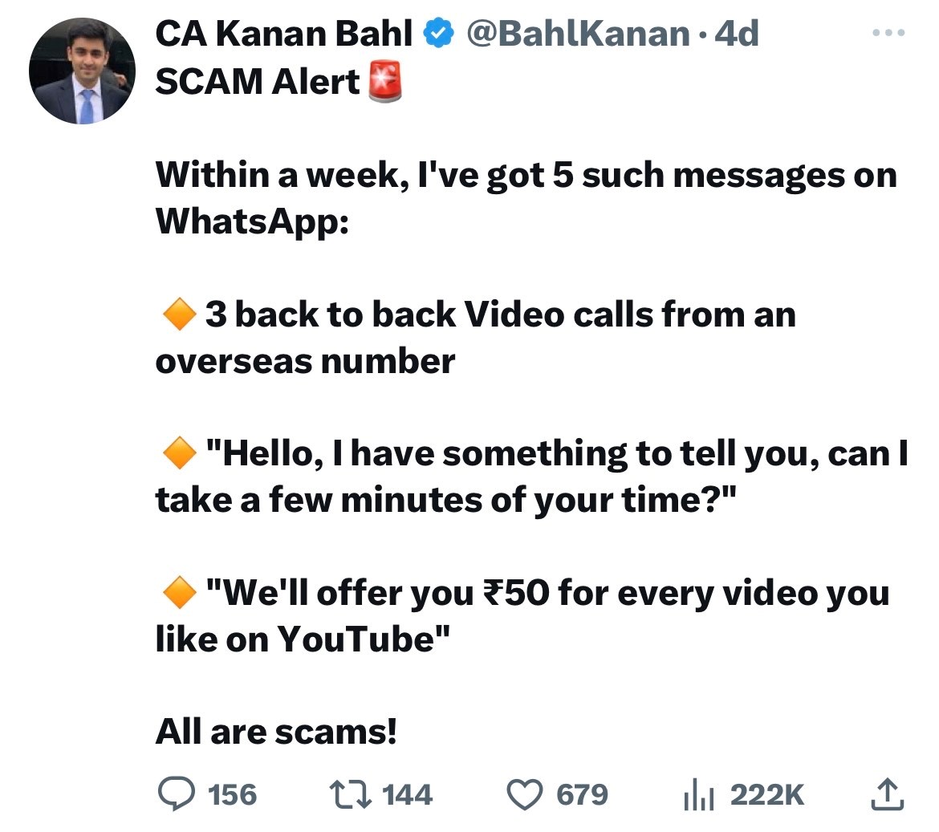This screenshot has height=832, width=939.
Task: Click the 156 replies count
Action: click(232, 795)
